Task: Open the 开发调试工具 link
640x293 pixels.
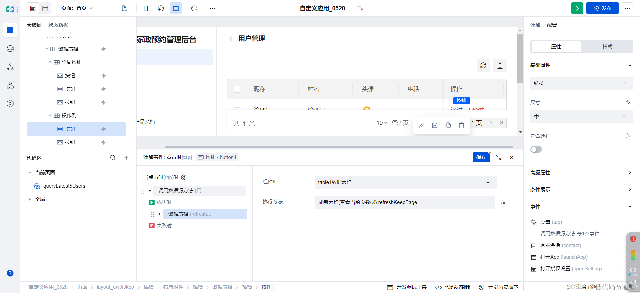Action: coord(407,287)
